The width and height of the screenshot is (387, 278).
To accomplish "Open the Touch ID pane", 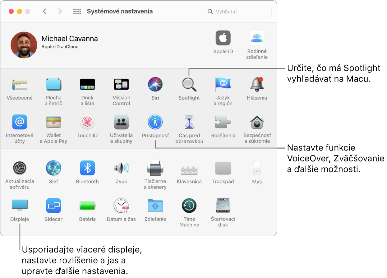I will click(87, 122).
